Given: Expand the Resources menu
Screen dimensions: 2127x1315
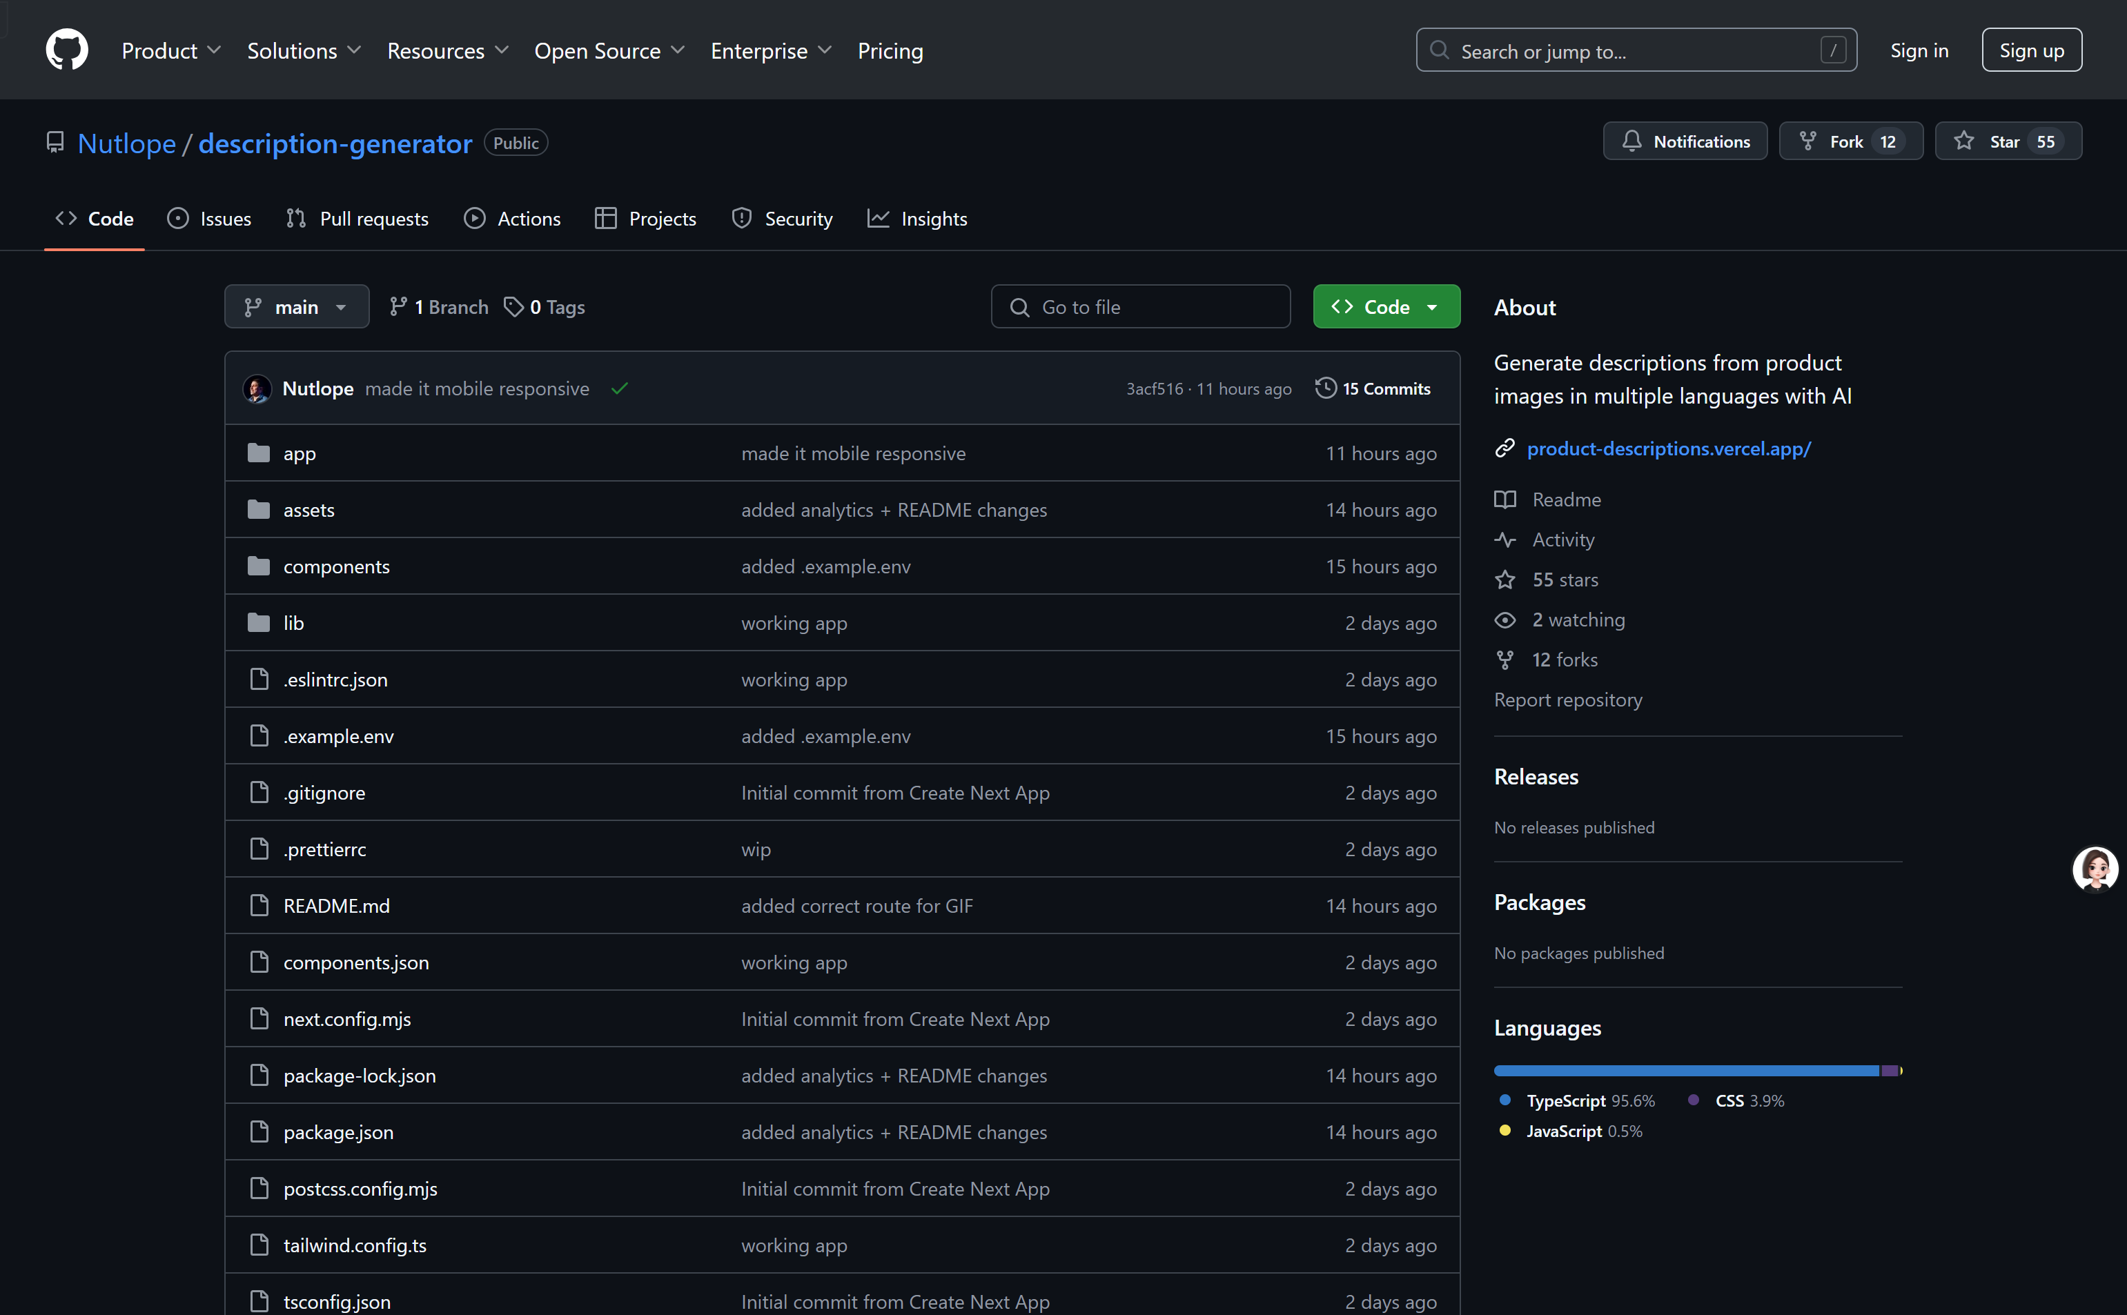Looking at the screenshot, I should 447,50.
